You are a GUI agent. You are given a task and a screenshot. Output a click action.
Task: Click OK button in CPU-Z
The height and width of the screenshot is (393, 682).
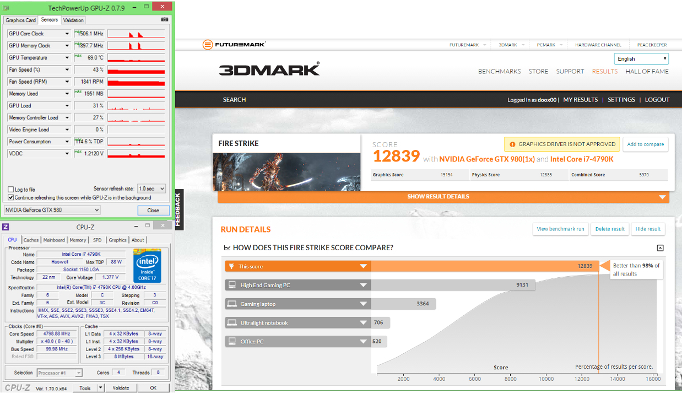coord(153,388)
